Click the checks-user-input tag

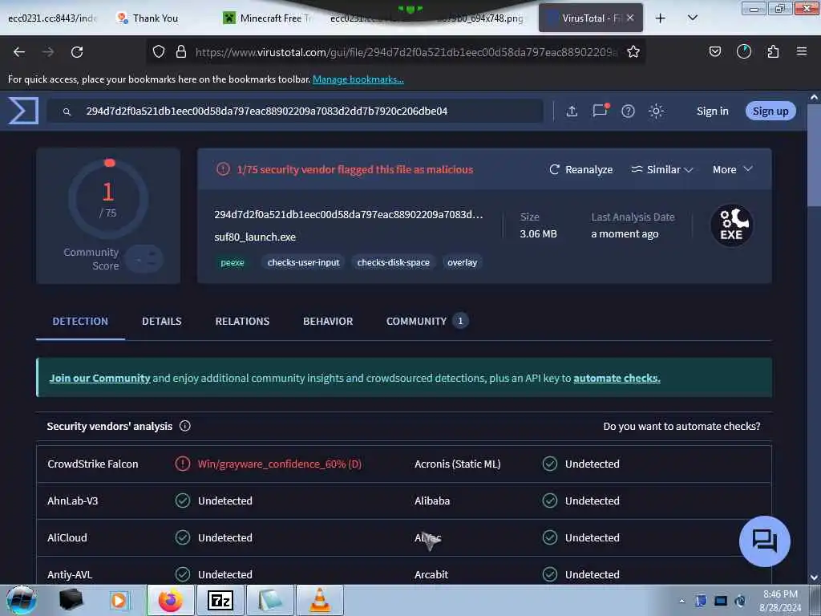[x=303, y=262]
